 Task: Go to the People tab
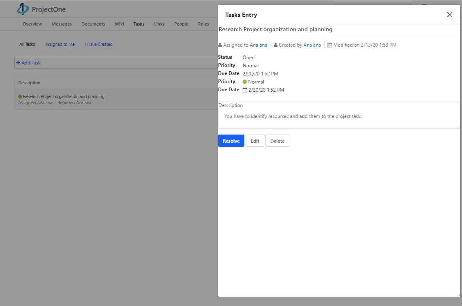181,24
